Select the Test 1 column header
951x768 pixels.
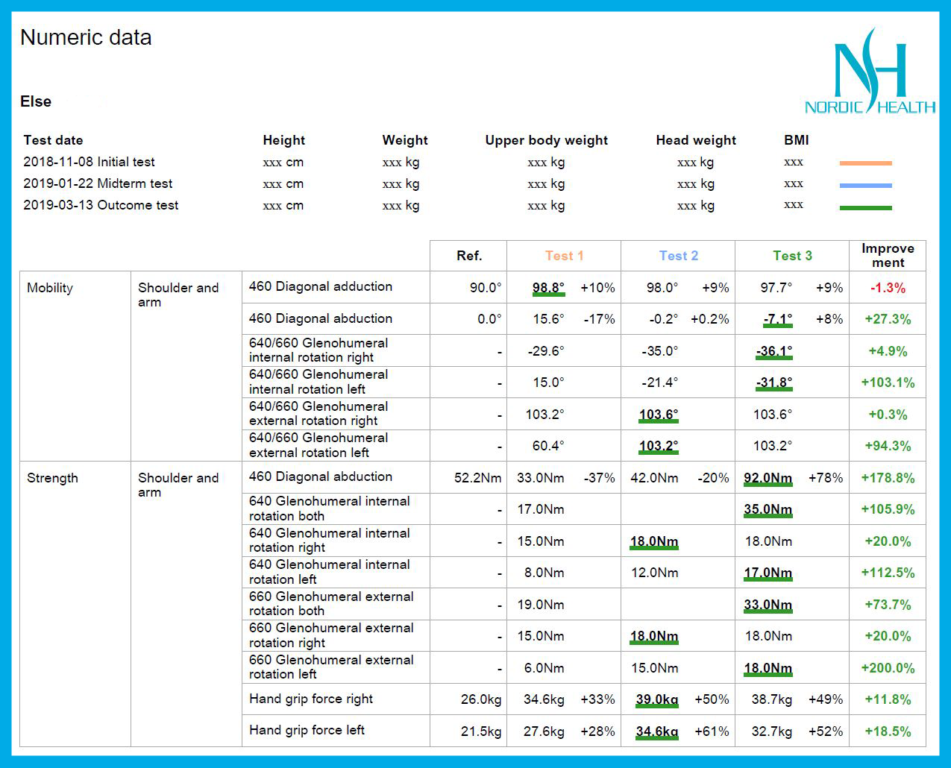coord(564,256)
